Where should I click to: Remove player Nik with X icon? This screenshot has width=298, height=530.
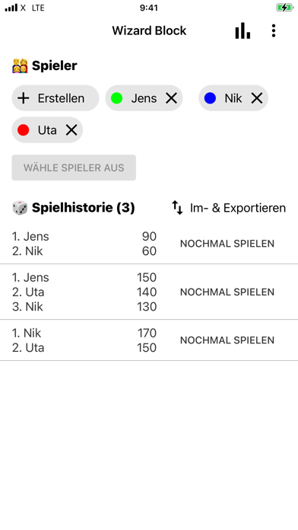(257, 98)
